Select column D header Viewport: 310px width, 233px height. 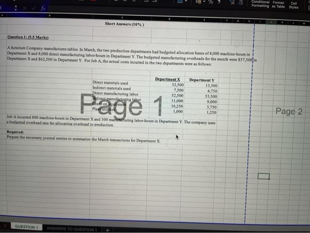pyautogui.click(x=169, y=19)
